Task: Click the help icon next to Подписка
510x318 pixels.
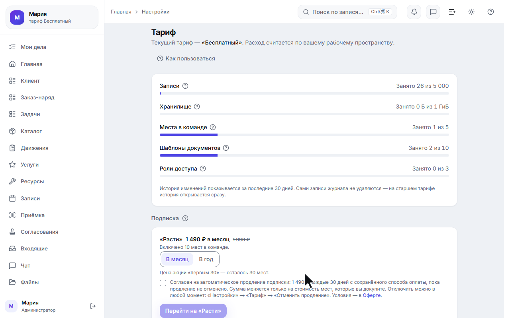Action: coord(185,218)
